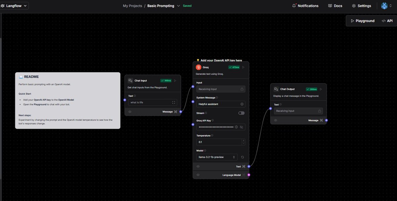Run the Chat Input component
The height and width of the screenshot is (201, 397).
point(175,81)
